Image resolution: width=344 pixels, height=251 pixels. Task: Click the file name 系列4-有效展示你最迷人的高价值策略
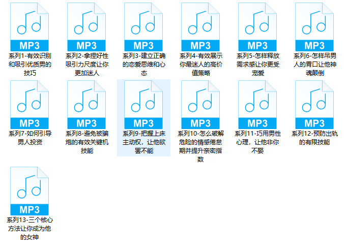[201, 65]
